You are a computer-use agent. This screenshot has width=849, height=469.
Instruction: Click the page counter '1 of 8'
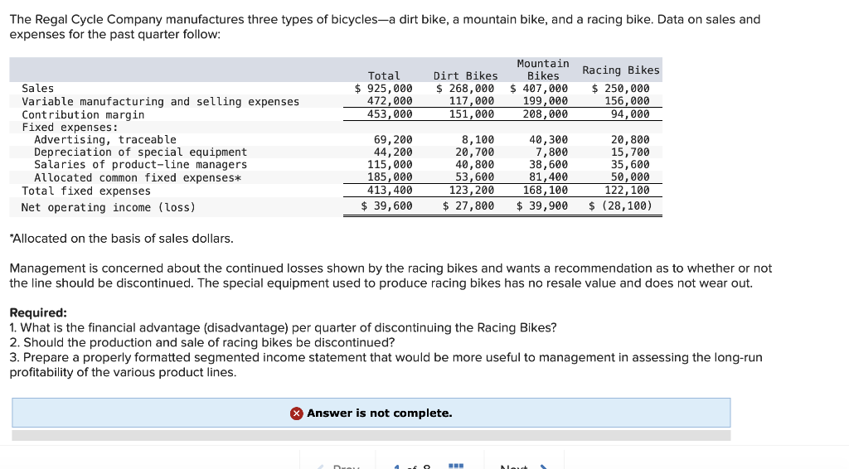[411, 467]
